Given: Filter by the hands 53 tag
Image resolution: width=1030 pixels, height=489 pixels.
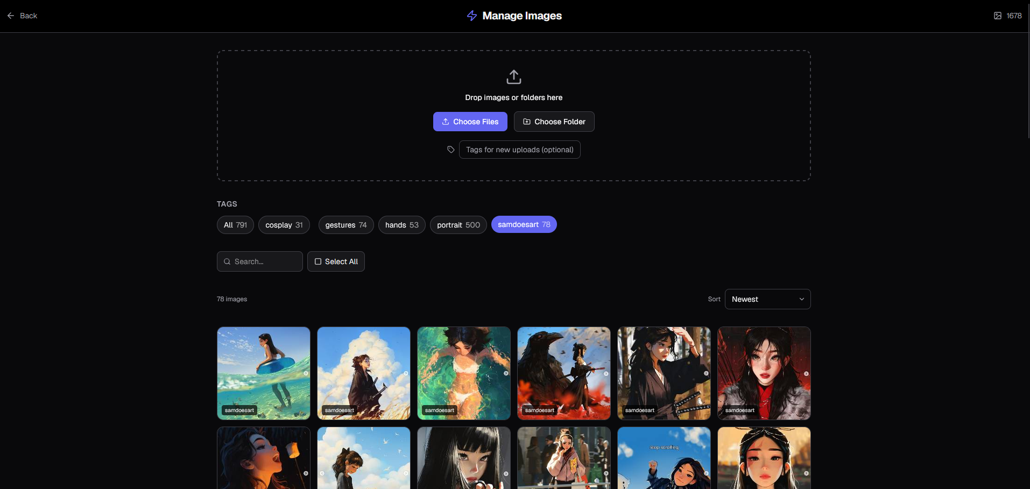Looking at the screenshot, I should point(402,225).
